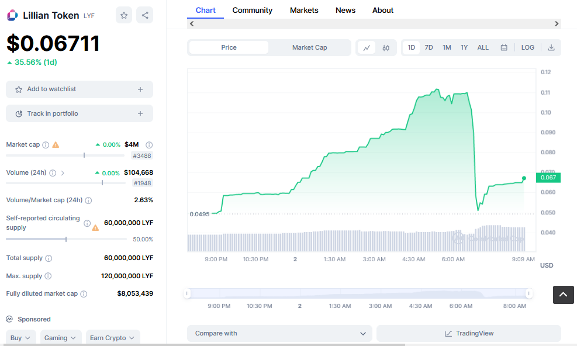Click the horizontal tab scrollbar track
The height and width of the screenshot is (346, 577).
click(374, 24)
